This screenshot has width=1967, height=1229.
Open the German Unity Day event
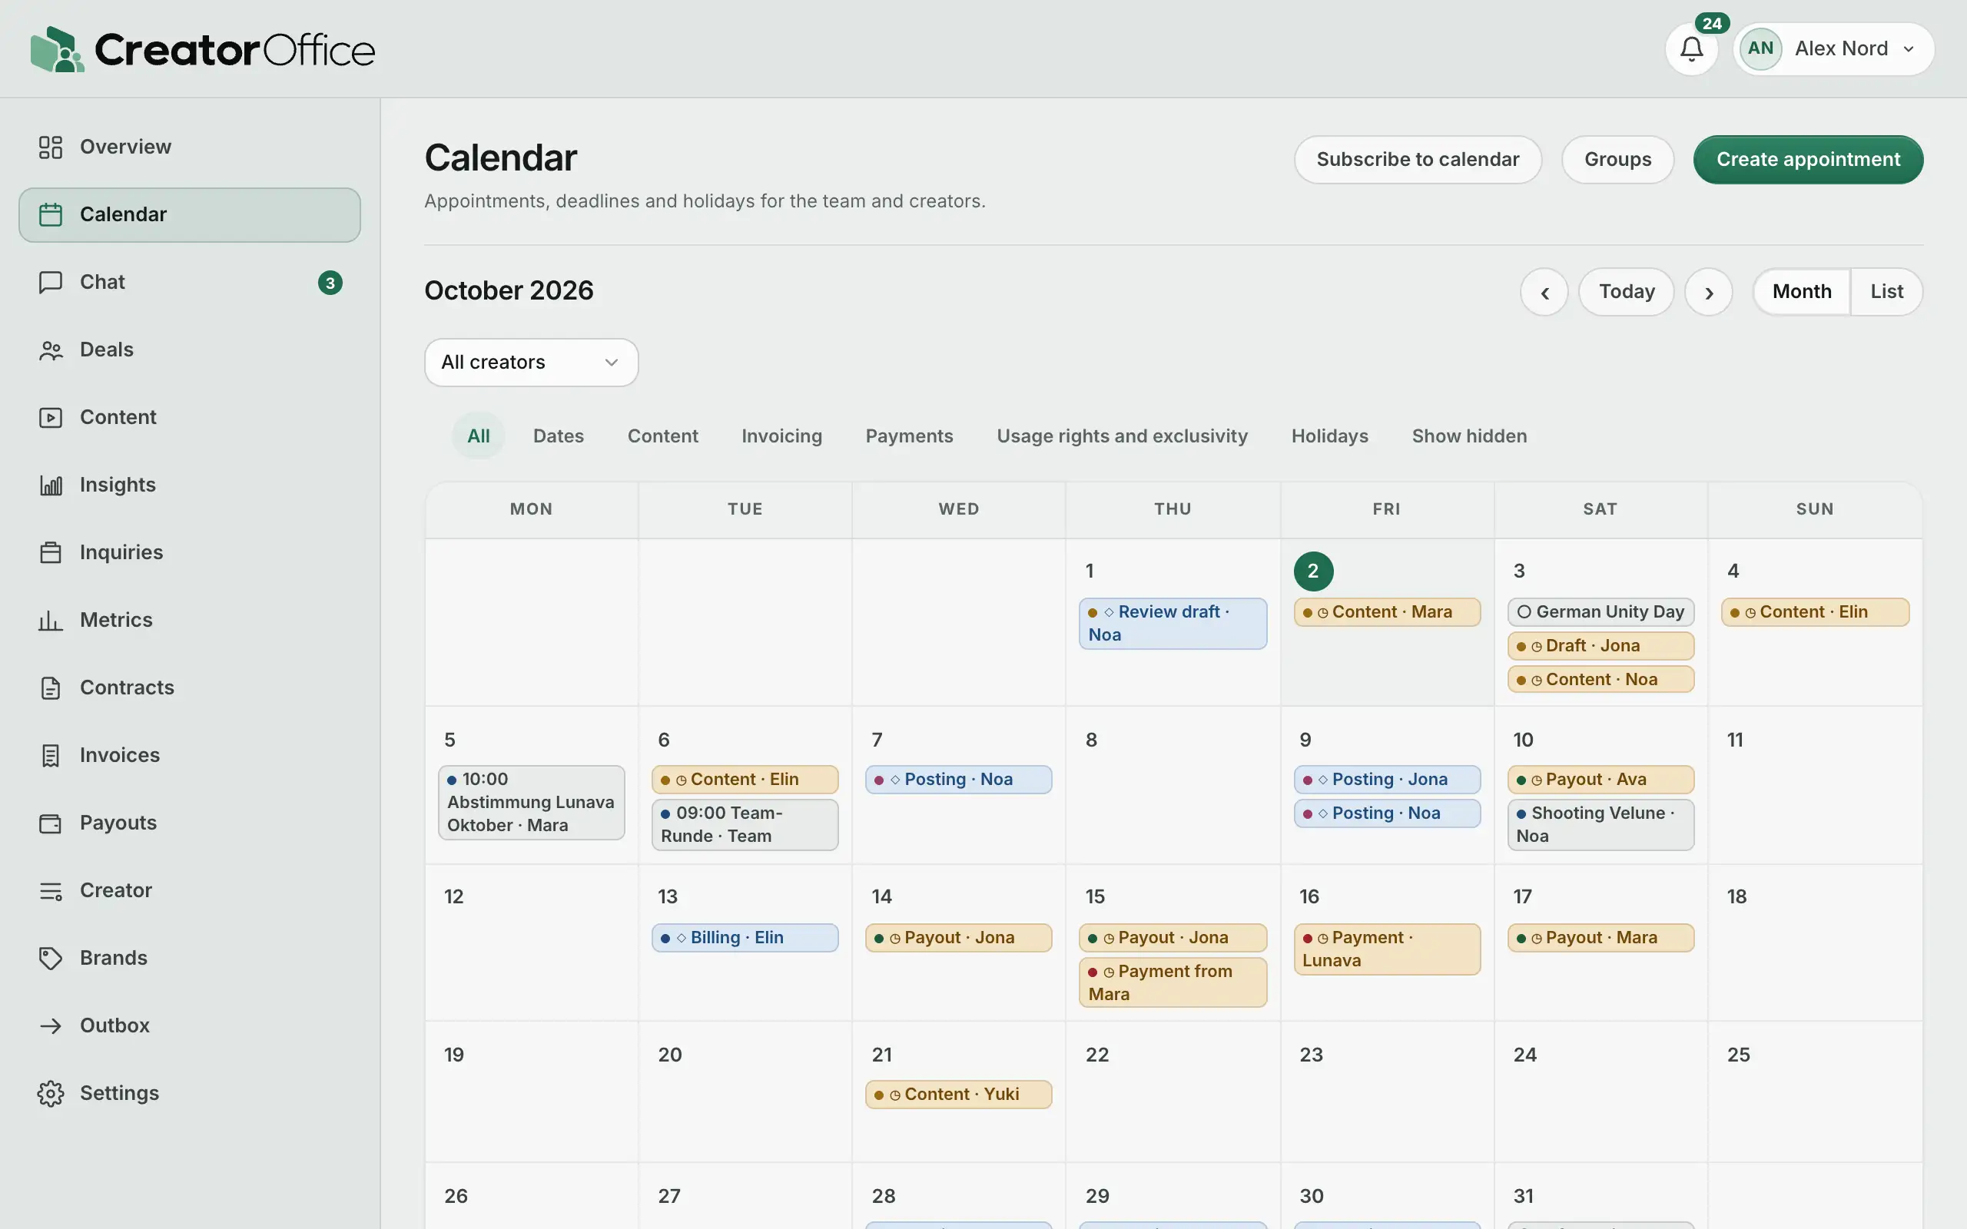click(1600, 612)
